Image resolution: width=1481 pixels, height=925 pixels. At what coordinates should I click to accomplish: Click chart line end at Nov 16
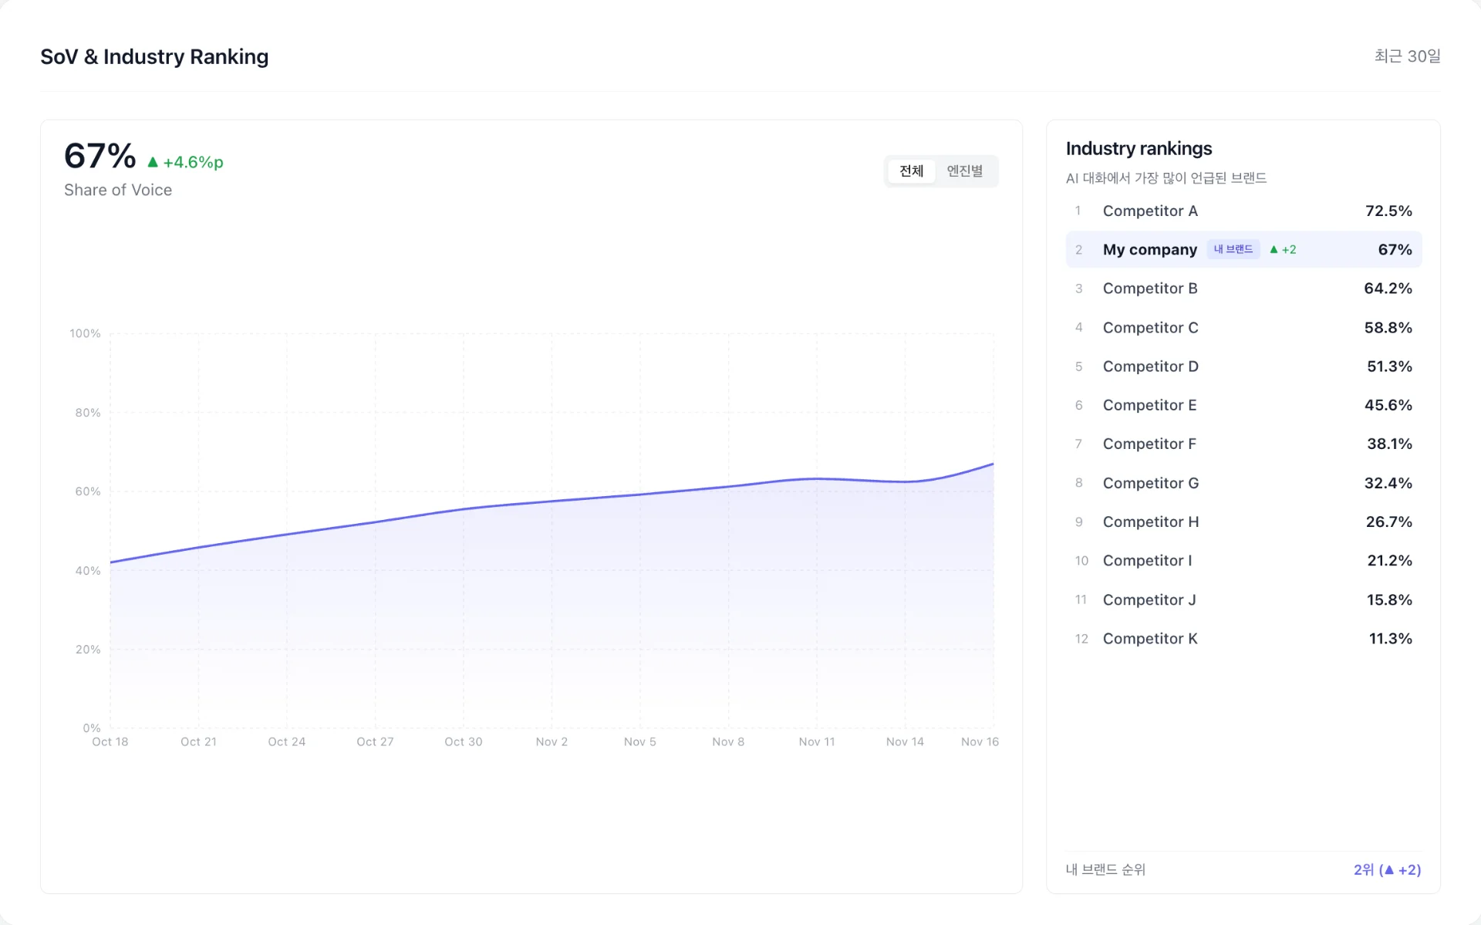(993, 464)
